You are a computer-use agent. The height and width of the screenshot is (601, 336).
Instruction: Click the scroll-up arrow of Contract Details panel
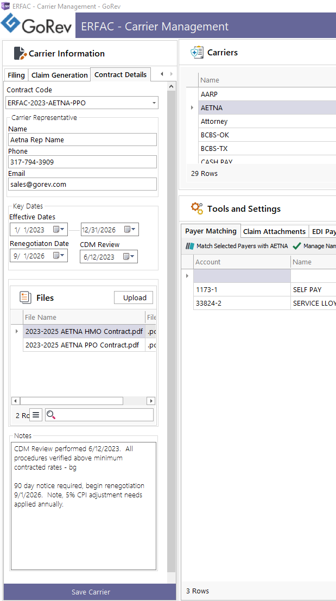tap(172, 86)
